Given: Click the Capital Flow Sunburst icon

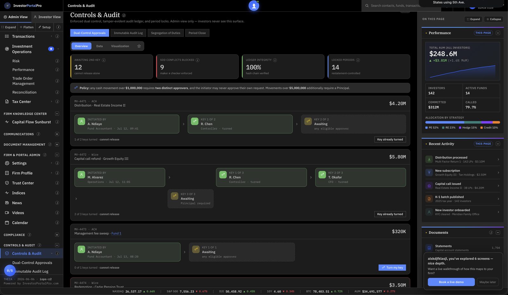Looking at the screenshot, I should [7, 122].
